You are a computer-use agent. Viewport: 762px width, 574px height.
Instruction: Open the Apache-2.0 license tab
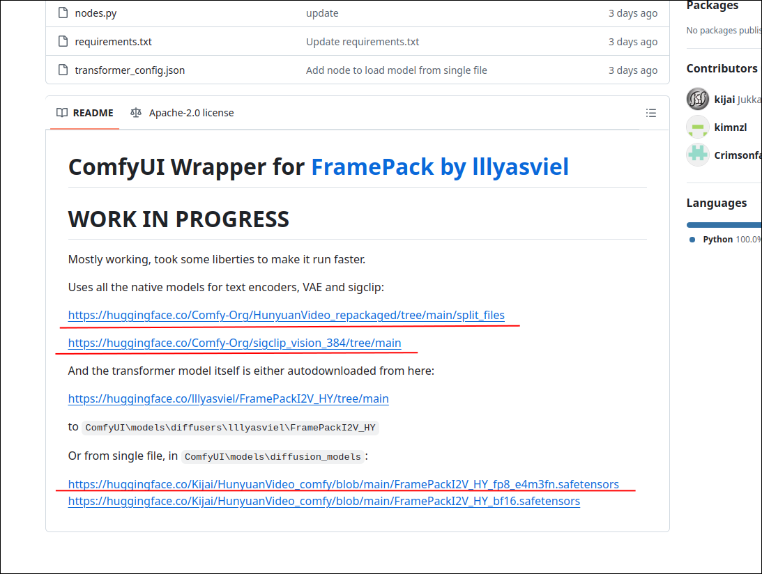click(191, 112)
